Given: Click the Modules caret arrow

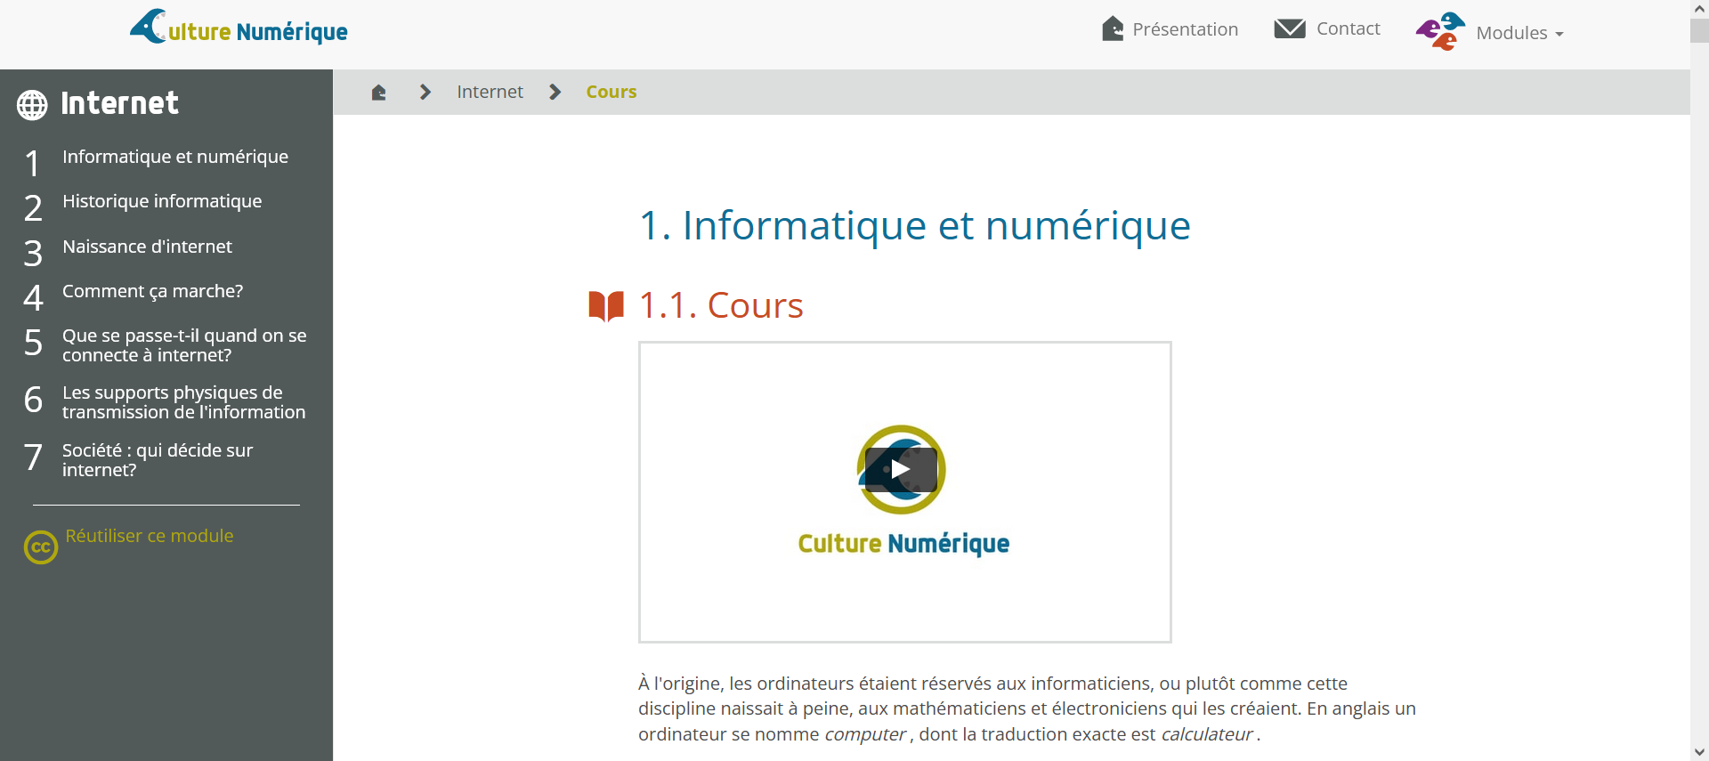Looking at the screenshot, I should pos(1559,35).
